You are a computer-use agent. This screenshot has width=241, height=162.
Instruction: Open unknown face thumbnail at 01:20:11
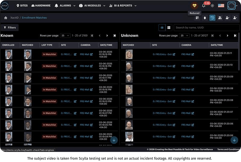point(129,54)
